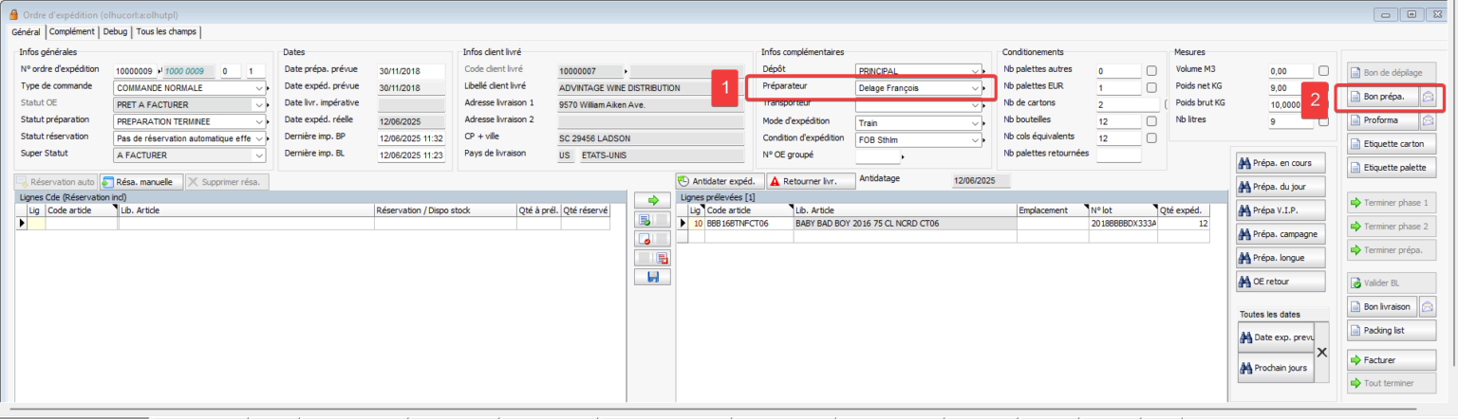Toggle the Volume M3 checkbox

[x=1323, y=71]
